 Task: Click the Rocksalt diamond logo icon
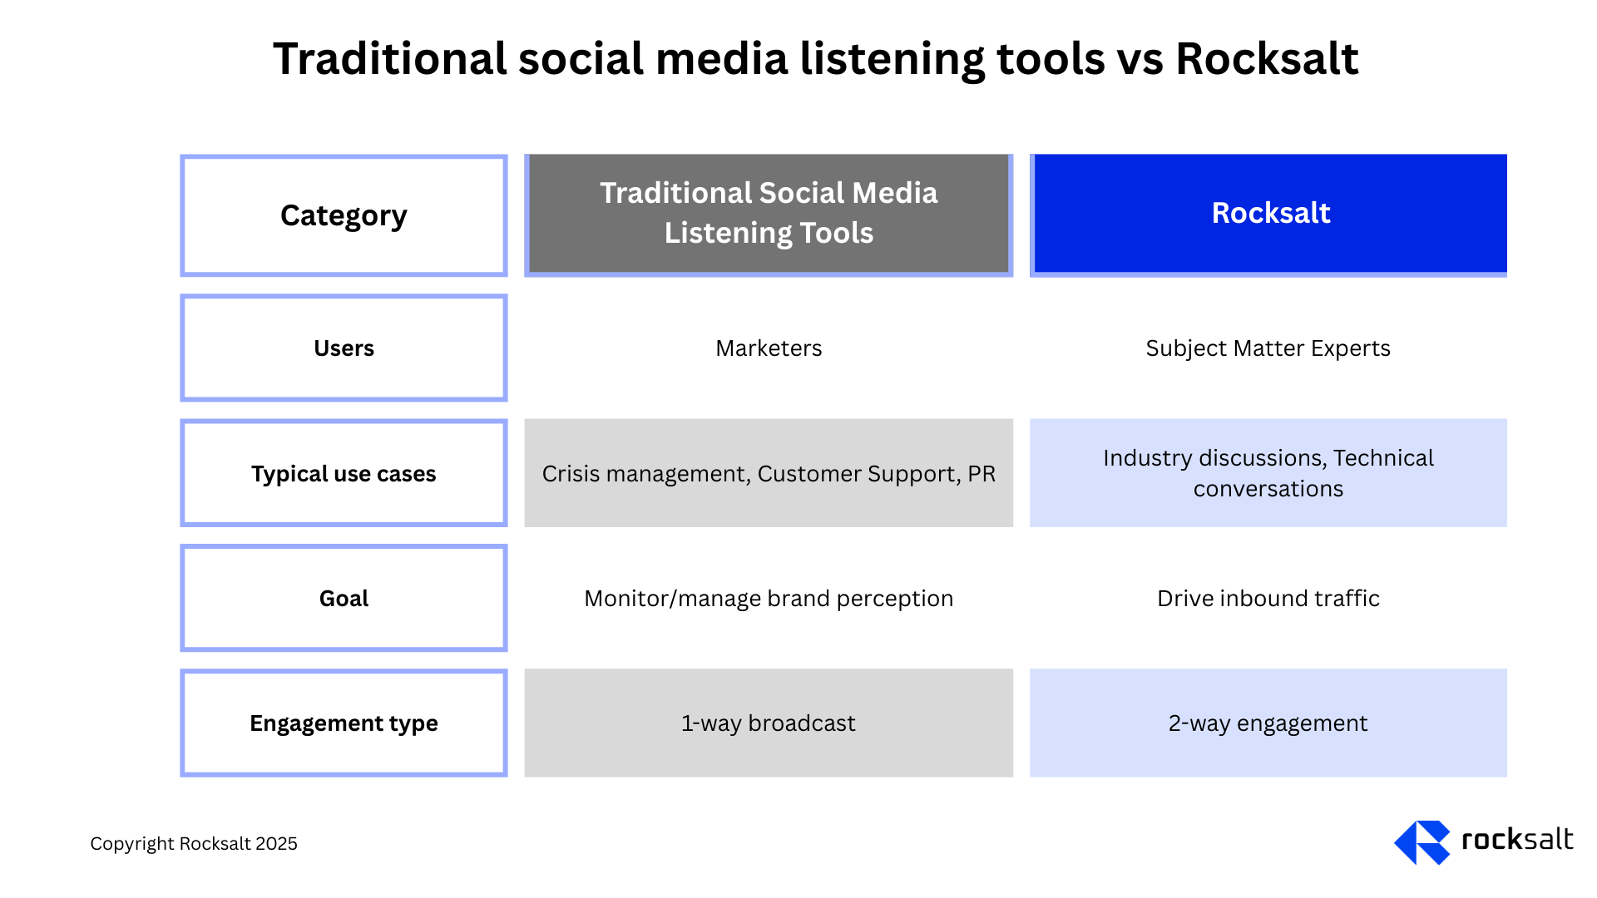tap(1421, 842)
